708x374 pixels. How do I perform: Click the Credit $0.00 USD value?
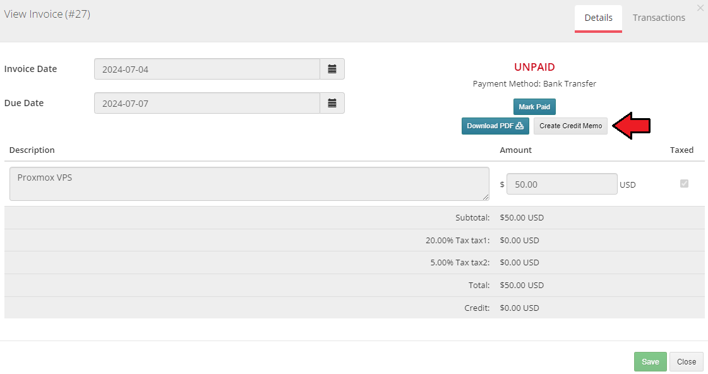point(519,308)
